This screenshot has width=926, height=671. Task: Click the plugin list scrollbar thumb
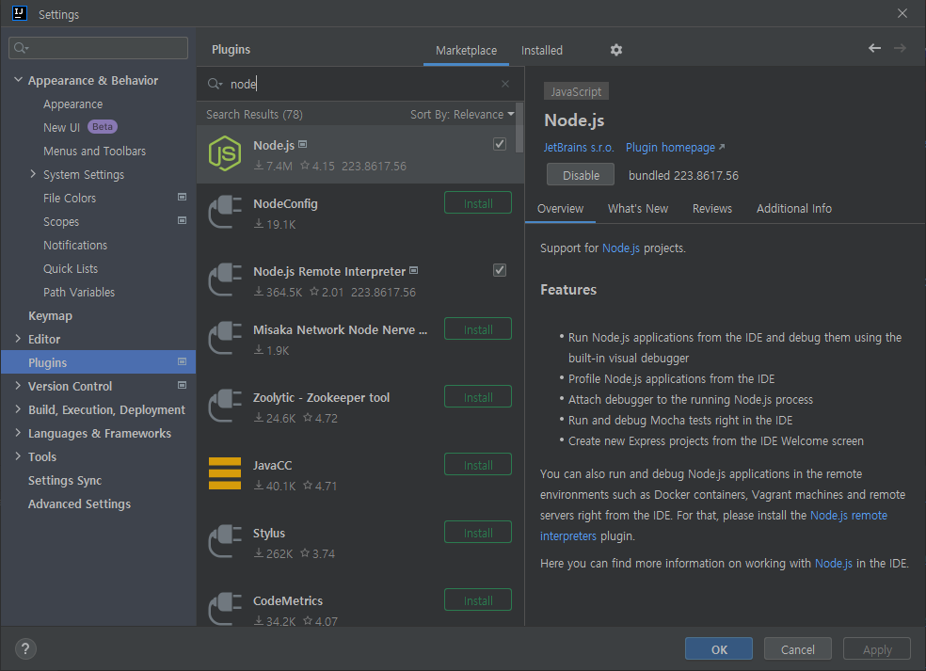click(x=519, y=128)
